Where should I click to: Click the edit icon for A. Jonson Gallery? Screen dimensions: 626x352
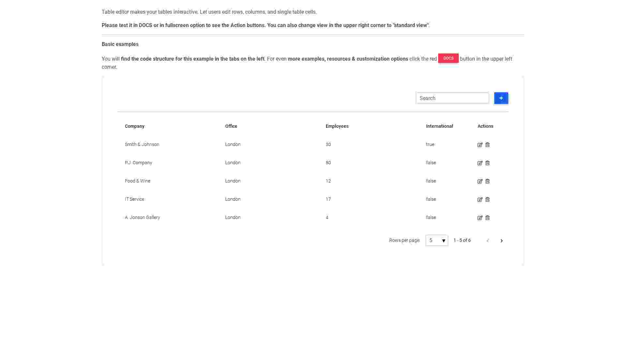pyautogui.click(x=480, y=217)
